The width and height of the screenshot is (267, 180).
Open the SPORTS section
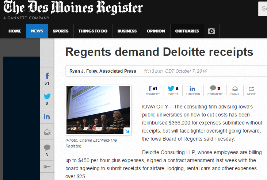(61, 31)
